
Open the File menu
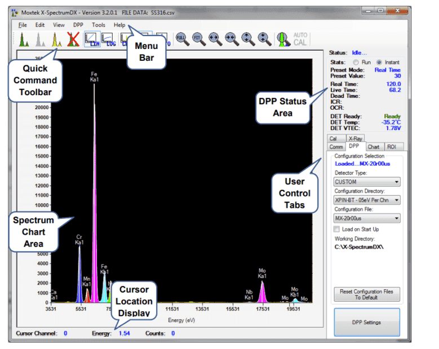pos(23,25)
